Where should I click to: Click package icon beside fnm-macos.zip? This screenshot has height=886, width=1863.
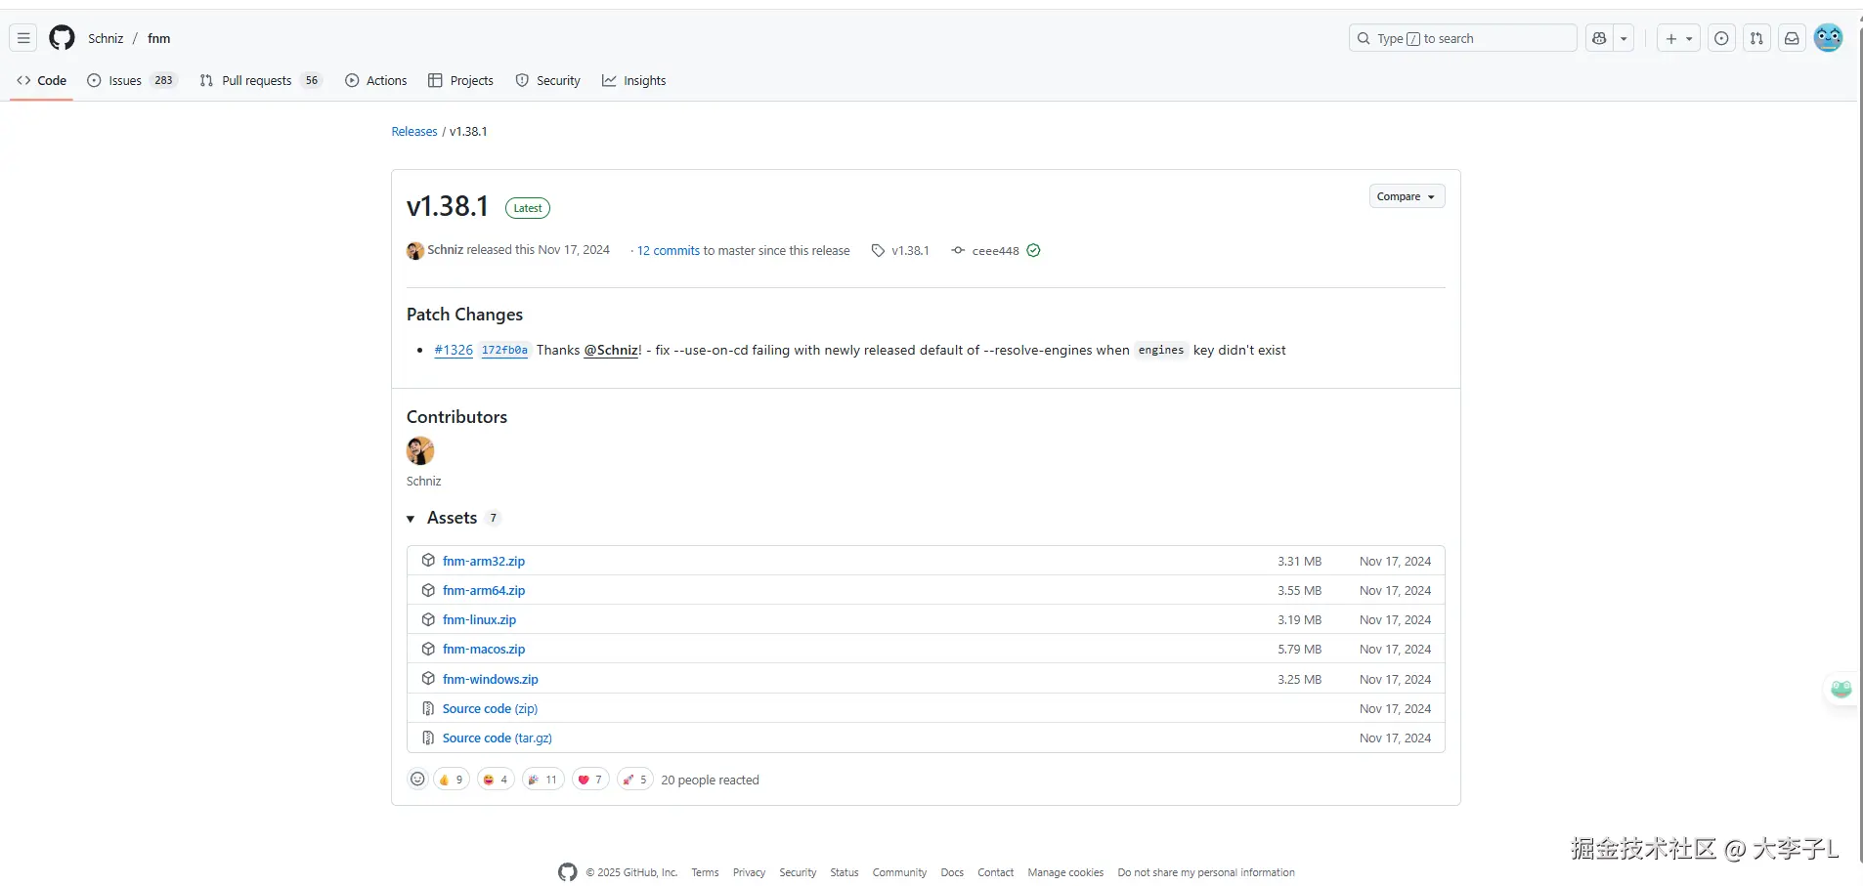(x=428, y=649)
